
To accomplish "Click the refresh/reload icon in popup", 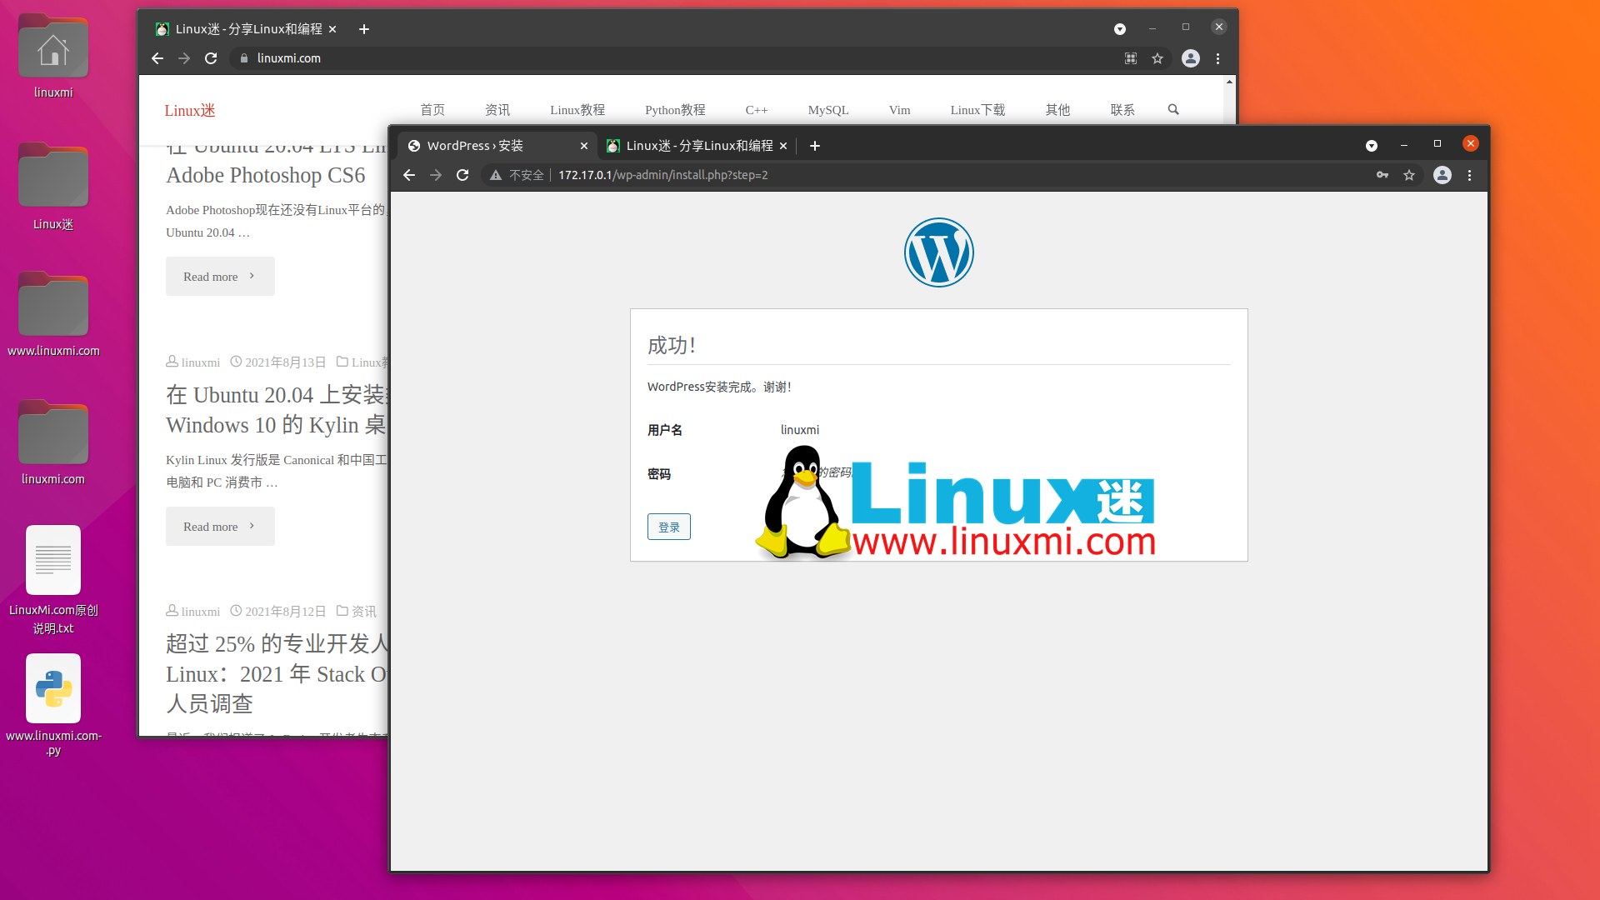I will (462, 175).
